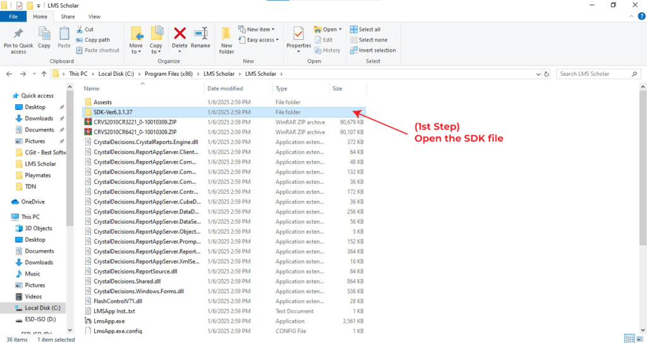Viewport: 647px width, 343px height.
Task: Open Quick access in navigation pane
Action: pos(37,95)
